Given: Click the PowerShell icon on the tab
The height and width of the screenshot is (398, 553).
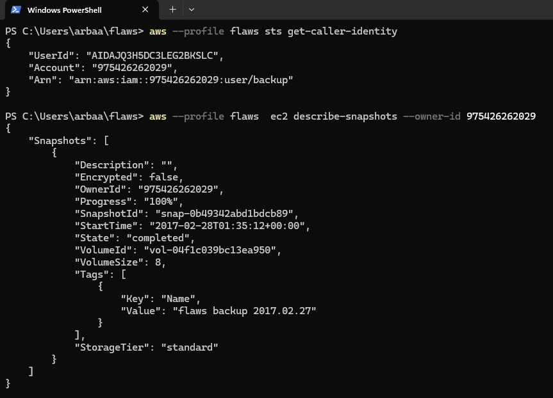Looking at the screenshot, I should [x=15, y=10].
